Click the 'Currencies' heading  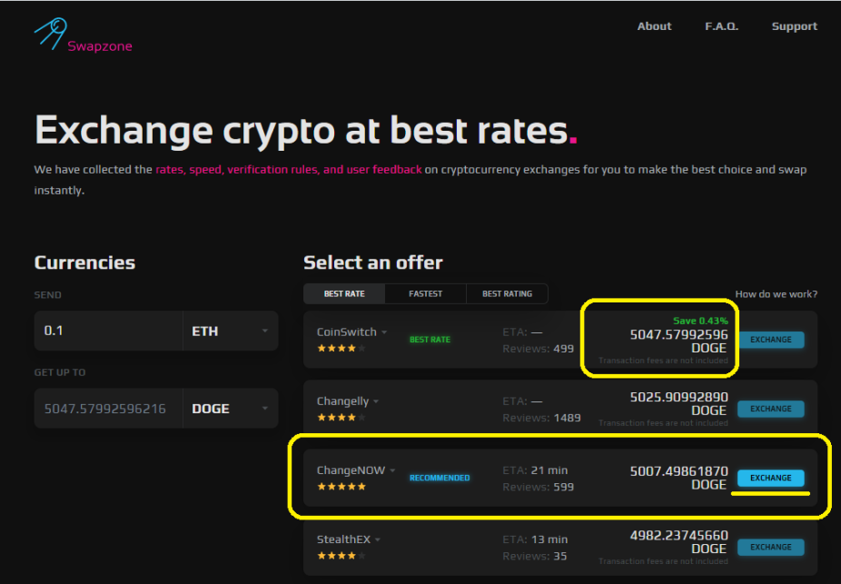click(84, 262)
